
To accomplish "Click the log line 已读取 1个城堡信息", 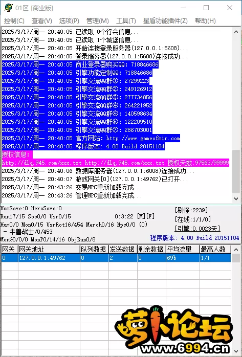I will pyautogui.click(x=70, y=40).
